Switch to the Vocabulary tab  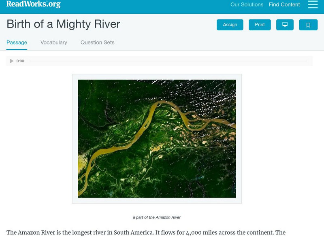(54, 42)
